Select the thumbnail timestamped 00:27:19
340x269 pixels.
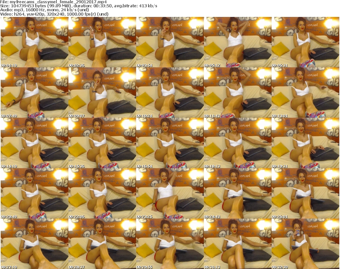35,244
